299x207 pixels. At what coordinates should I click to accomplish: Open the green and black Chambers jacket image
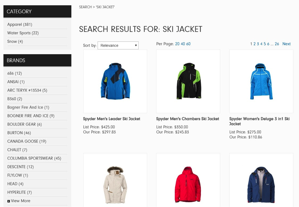[188, 81]
